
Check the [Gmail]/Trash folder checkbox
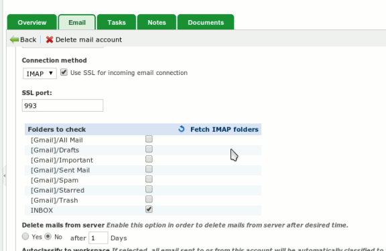pos(149,199)
